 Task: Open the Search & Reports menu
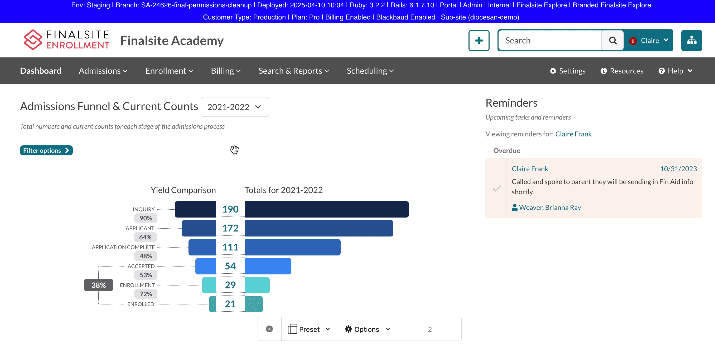tap(293, 71)
